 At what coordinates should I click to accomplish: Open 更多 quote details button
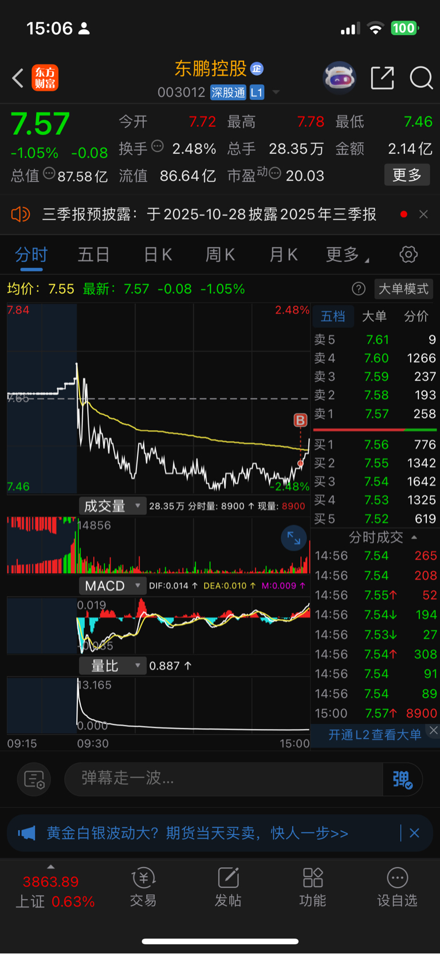[x=407, y=175]
